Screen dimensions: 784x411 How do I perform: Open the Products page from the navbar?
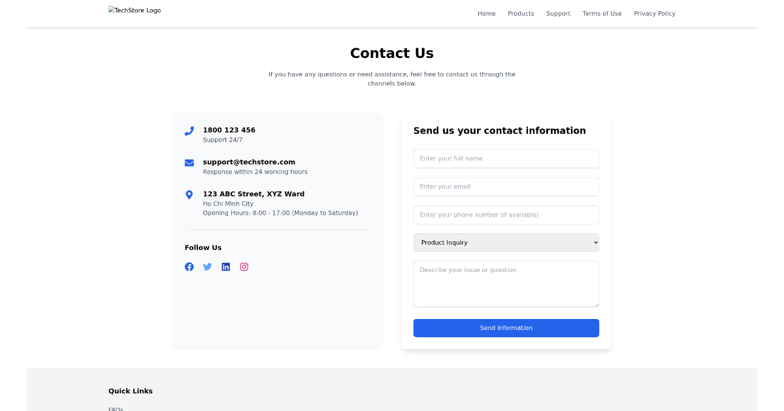[x=521, y=13]
